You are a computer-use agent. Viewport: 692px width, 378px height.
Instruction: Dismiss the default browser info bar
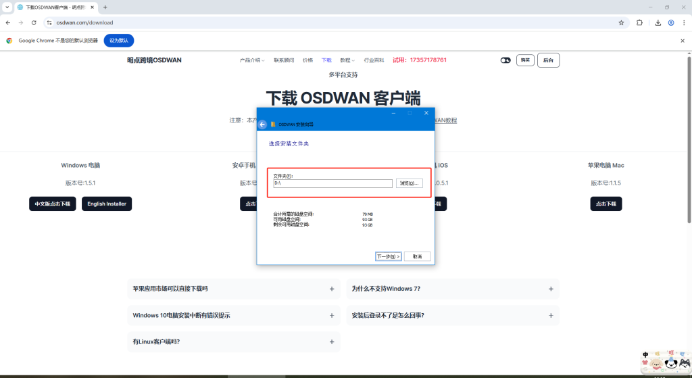(x=683, y=41)
